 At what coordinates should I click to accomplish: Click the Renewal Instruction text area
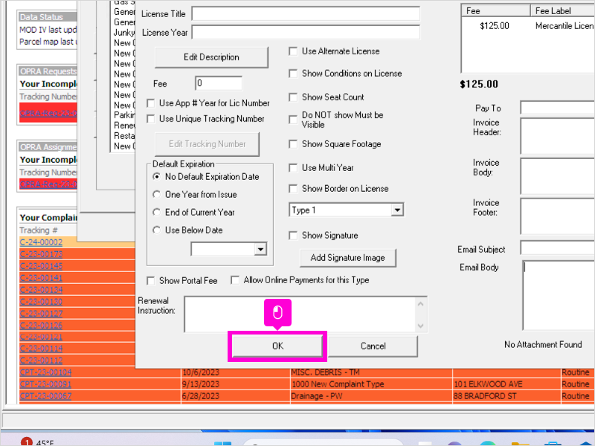[x=300, y=314]
